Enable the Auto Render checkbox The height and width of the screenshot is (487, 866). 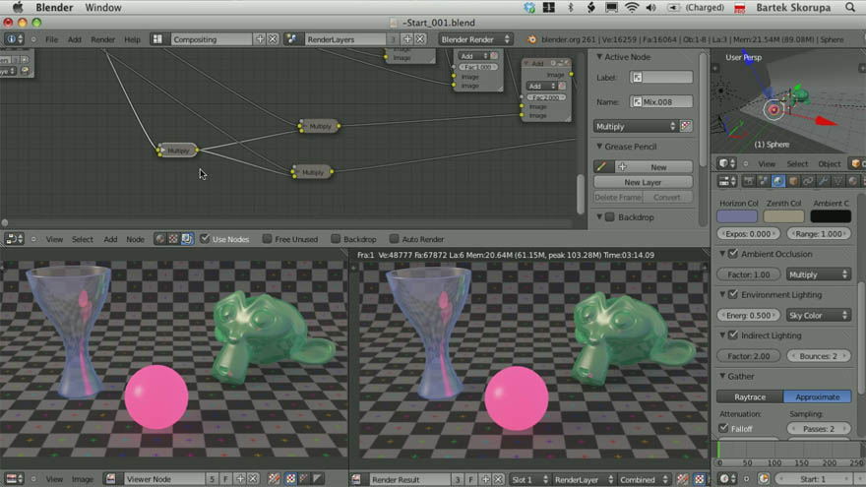tap(394, 238)
